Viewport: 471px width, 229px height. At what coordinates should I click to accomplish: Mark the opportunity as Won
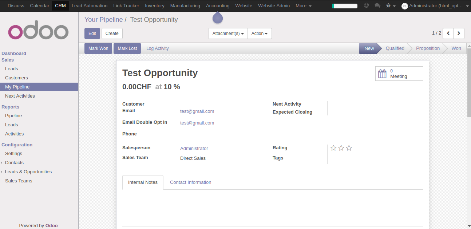98,48
